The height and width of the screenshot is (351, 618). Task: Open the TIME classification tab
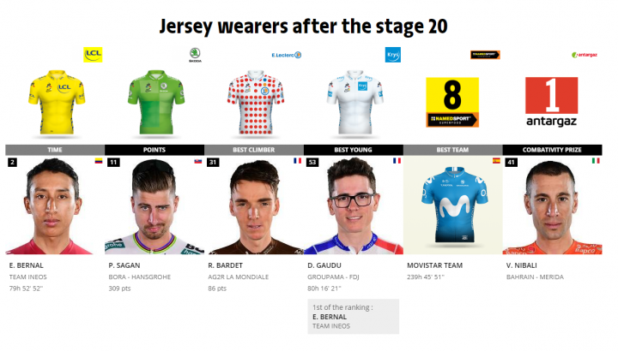tap(55, 150)
